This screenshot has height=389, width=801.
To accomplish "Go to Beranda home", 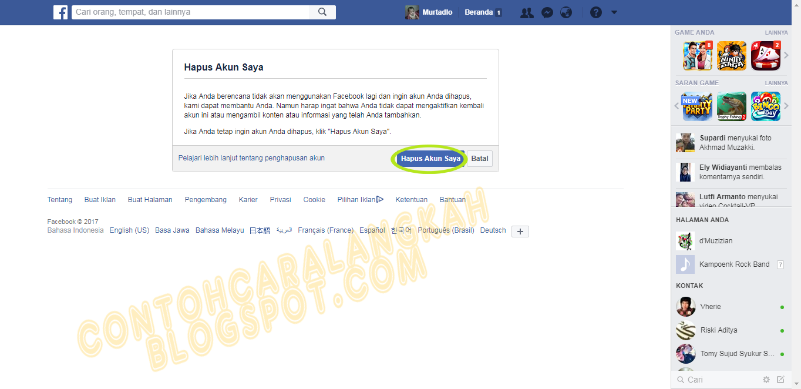I will 479,12.
